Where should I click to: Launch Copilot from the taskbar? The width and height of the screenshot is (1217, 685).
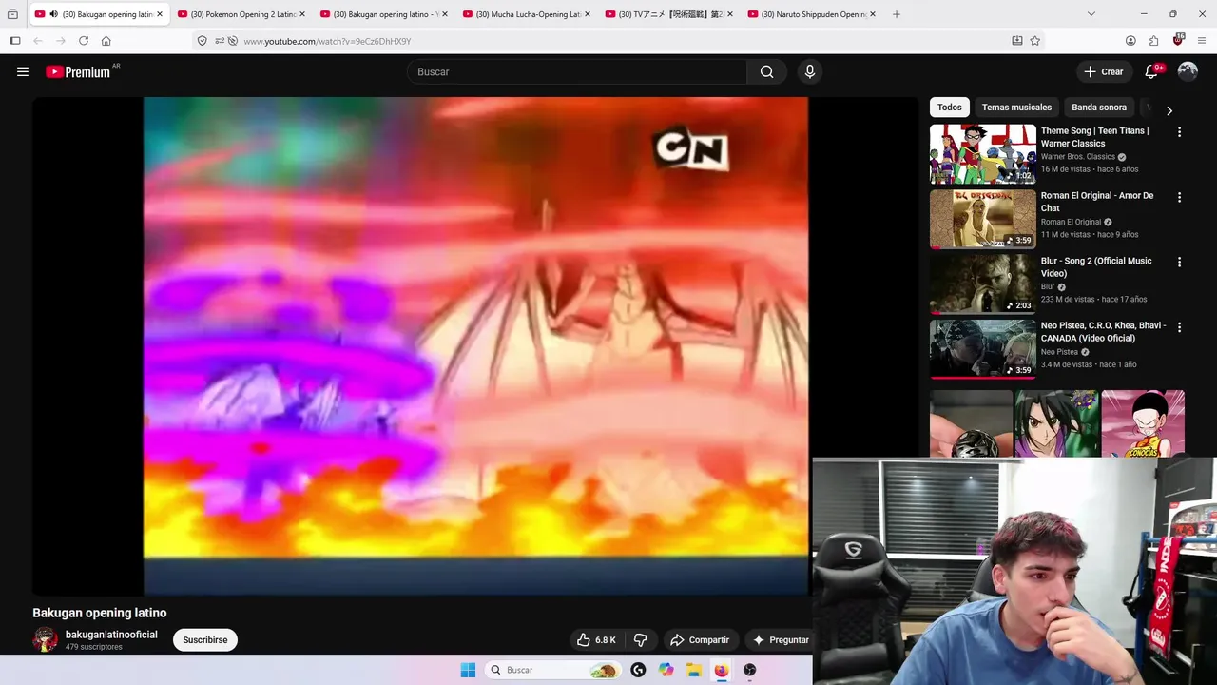click(x=666, y=670)
